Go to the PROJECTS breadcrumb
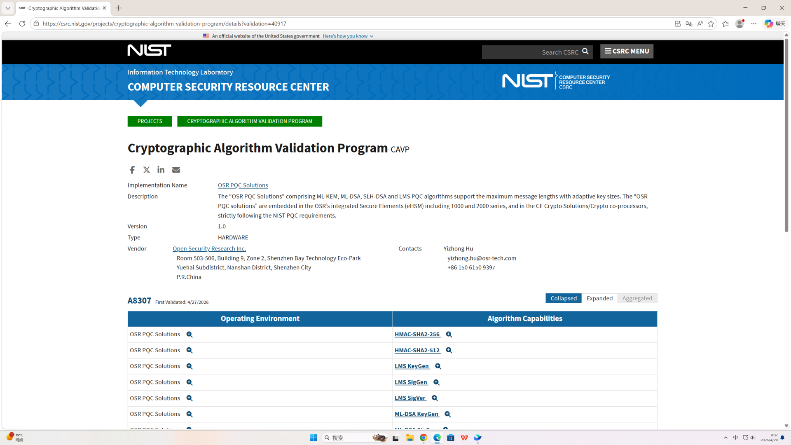791x445 pixels. pos(150,121)
